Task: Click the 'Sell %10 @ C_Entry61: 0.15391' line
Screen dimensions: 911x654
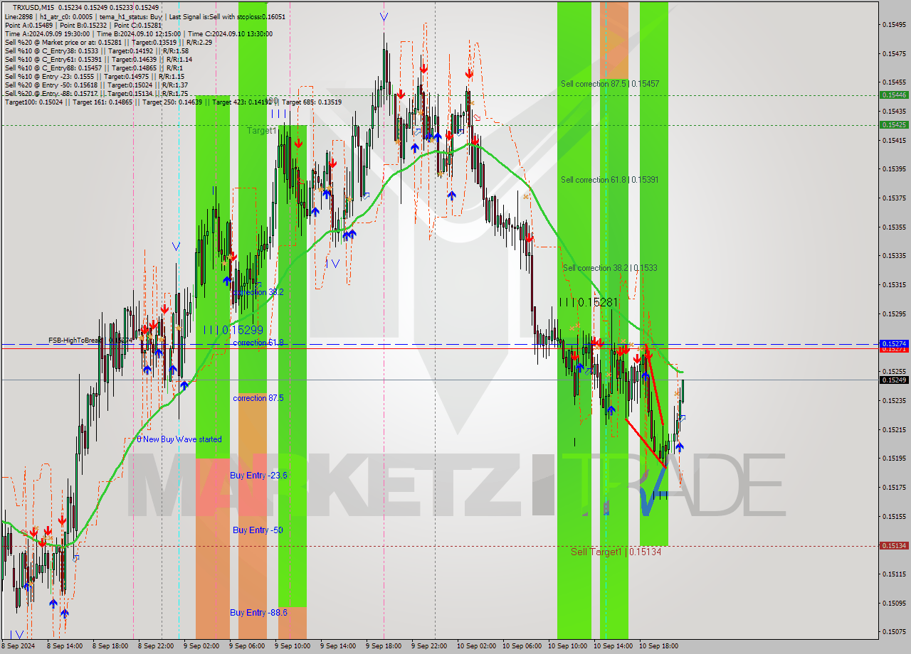Action: tap(99, 59)
